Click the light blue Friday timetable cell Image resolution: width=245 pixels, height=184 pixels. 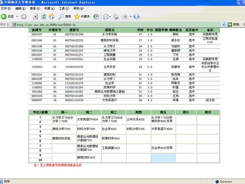click(163, 157)
